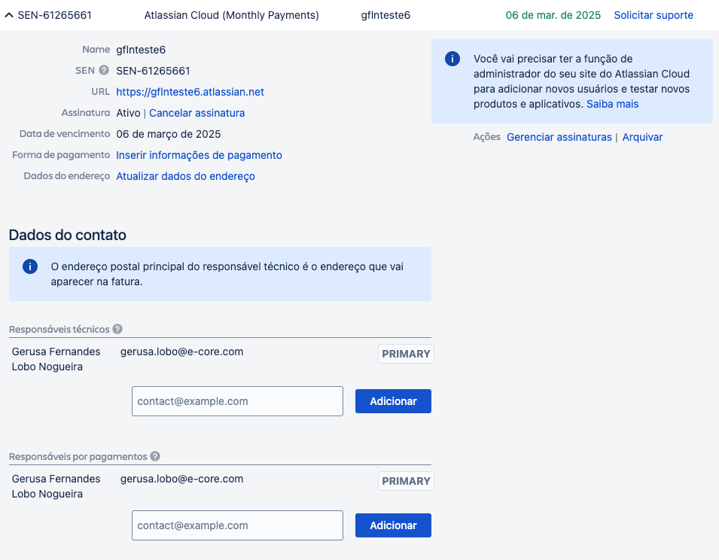
Task: Click the SEN-61265661 value in details
Action: point(153,71)
